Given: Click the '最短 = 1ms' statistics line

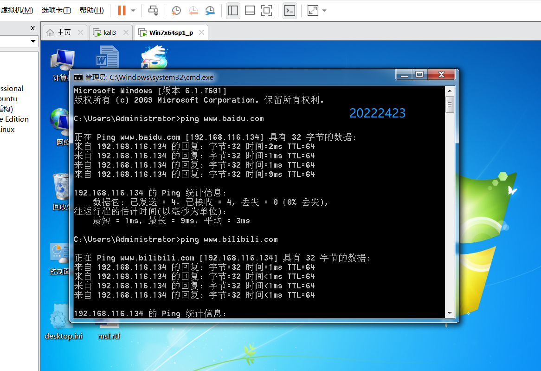Looking at the screenshot, I should (x=171, y=221).
